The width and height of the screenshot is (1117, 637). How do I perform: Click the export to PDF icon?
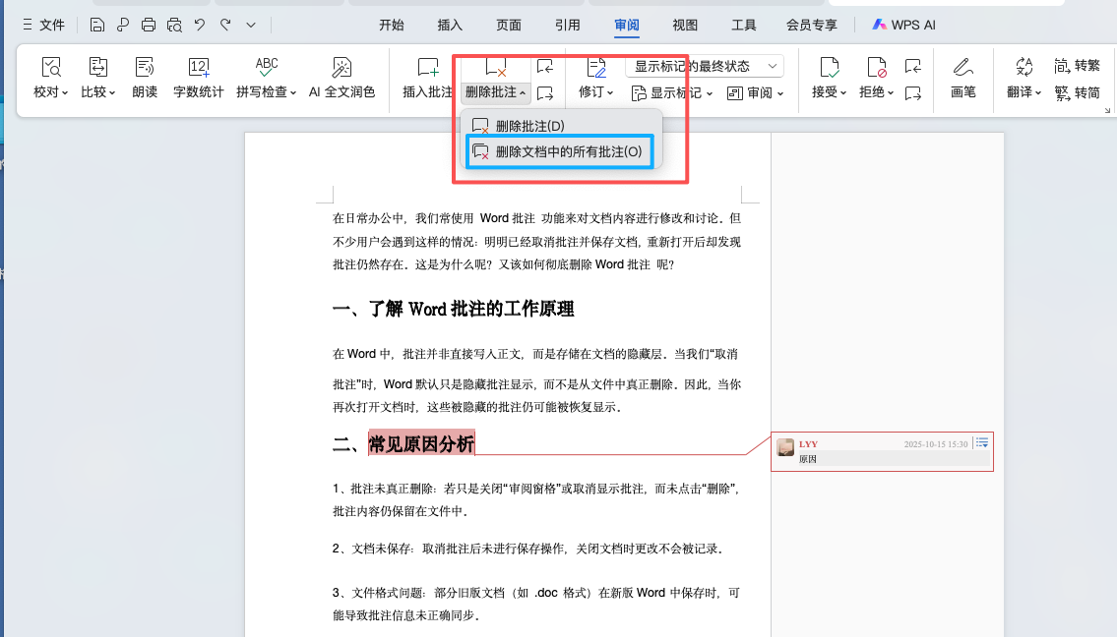(x=123, y=25)
